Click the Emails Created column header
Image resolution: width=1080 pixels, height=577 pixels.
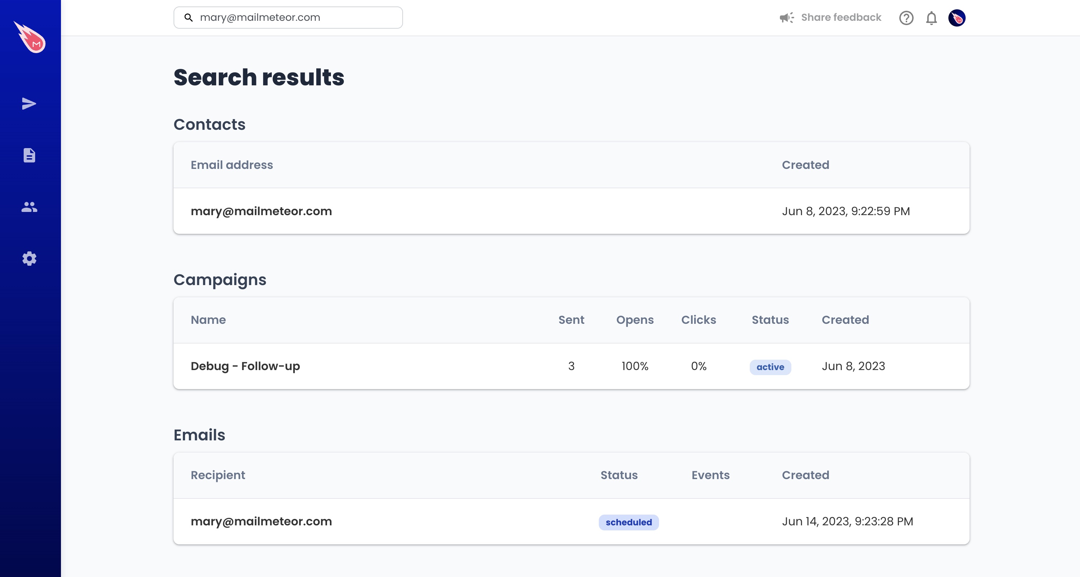coord(805,475)
